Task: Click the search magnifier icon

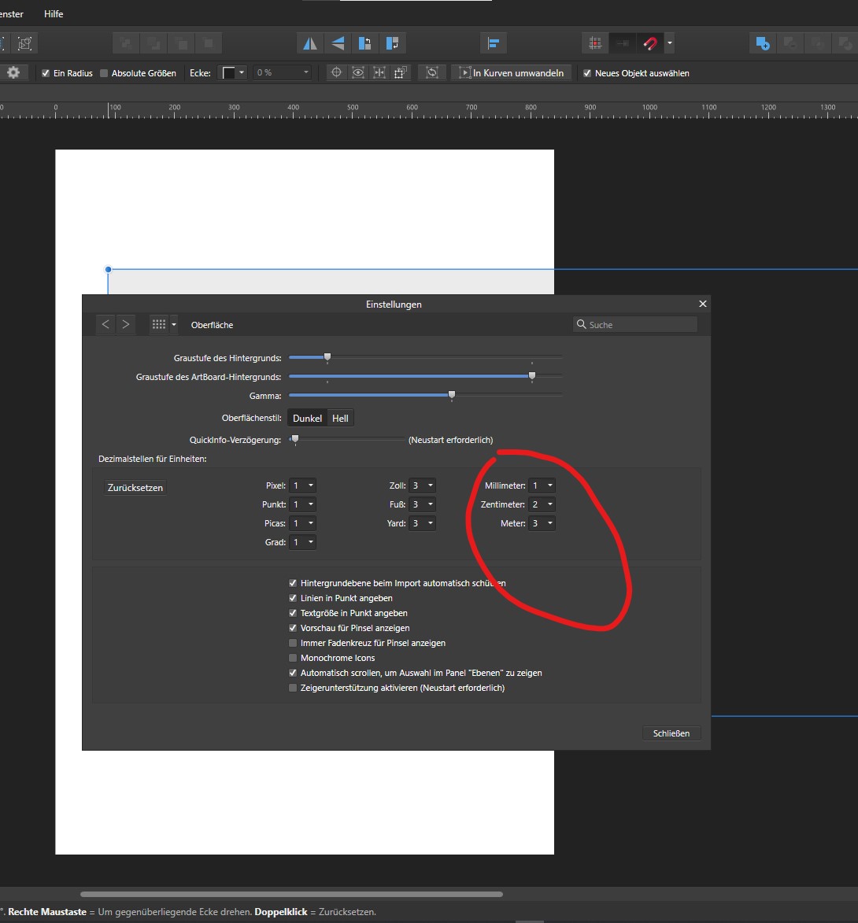Action: click(x=581, y=324)
